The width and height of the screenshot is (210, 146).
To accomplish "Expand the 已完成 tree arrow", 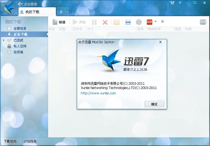I will (x=4, y=40).
